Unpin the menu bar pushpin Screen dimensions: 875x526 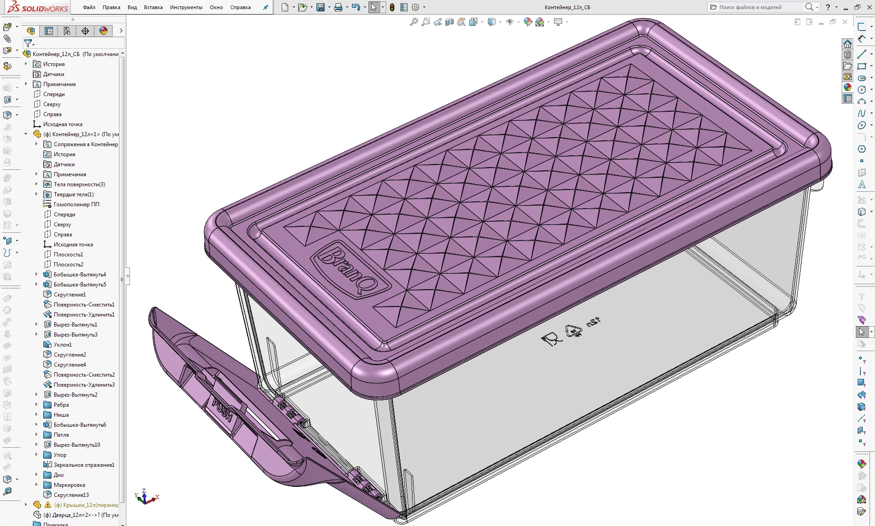point(265,7)
